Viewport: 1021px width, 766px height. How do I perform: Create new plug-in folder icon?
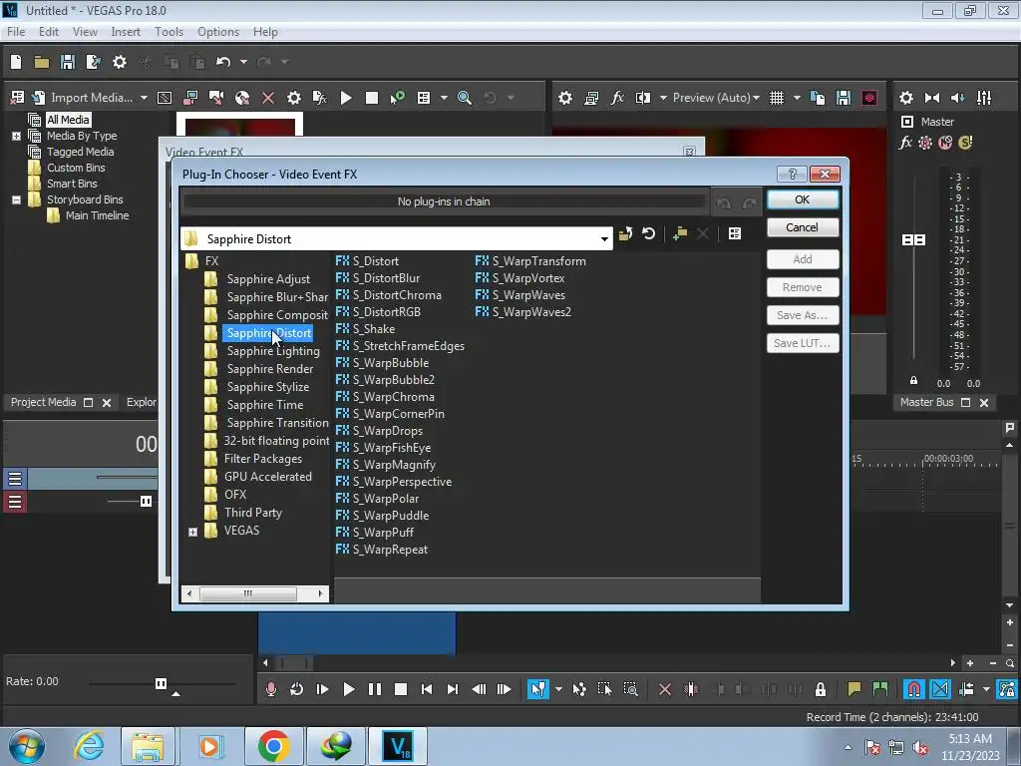pos(680,233)
